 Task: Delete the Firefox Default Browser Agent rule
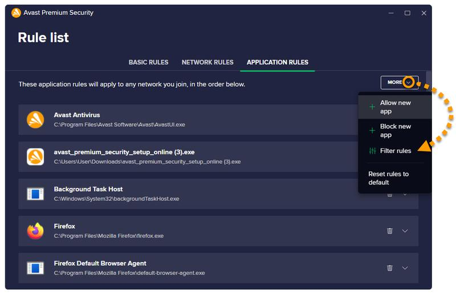(x=390, y=268)
